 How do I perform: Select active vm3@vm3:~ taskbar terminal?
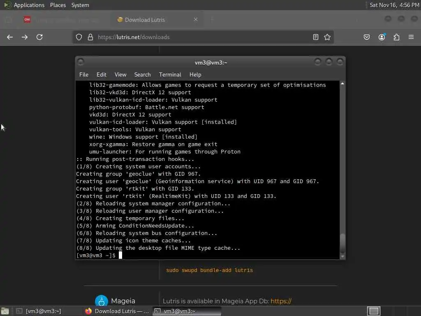point(187,311)
